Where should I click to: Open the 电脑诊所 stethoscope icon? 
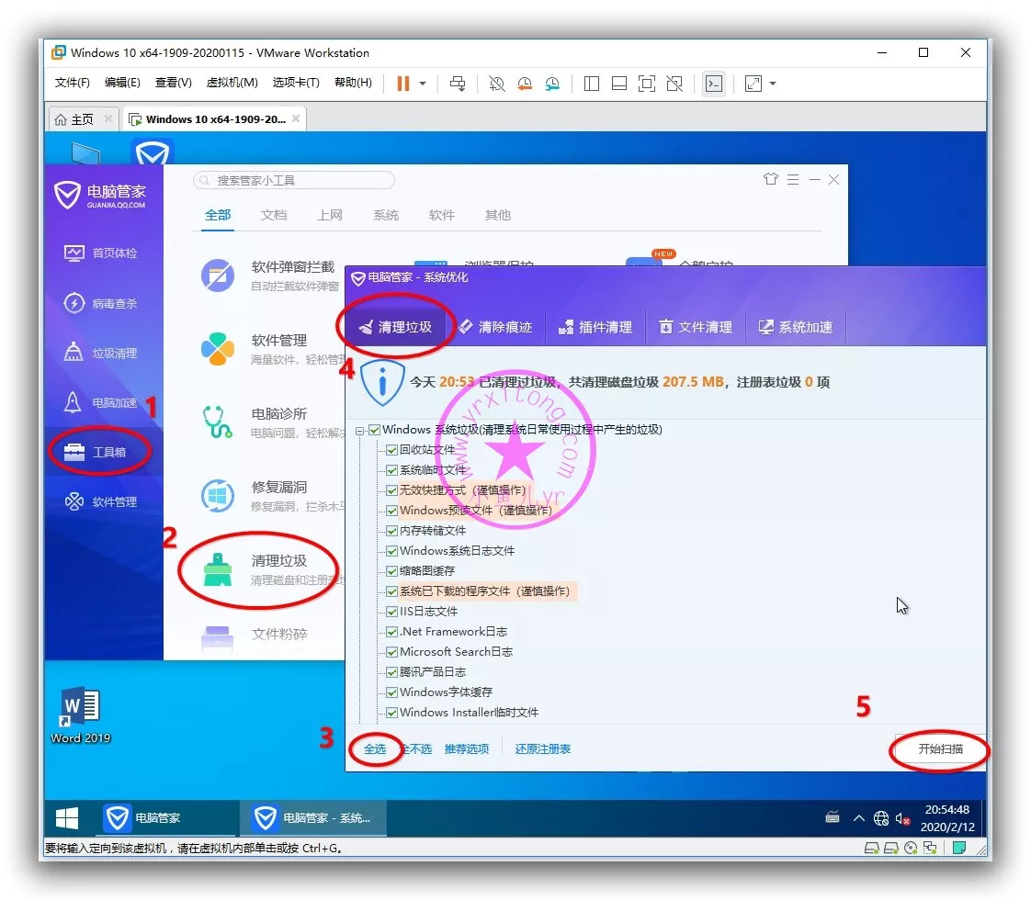218,422
